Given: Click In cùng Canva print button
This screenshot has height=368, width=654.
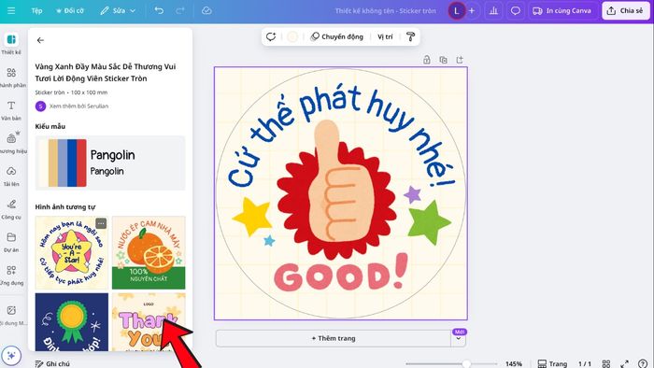Looking at the screenshot, I should tap(562, 11).
